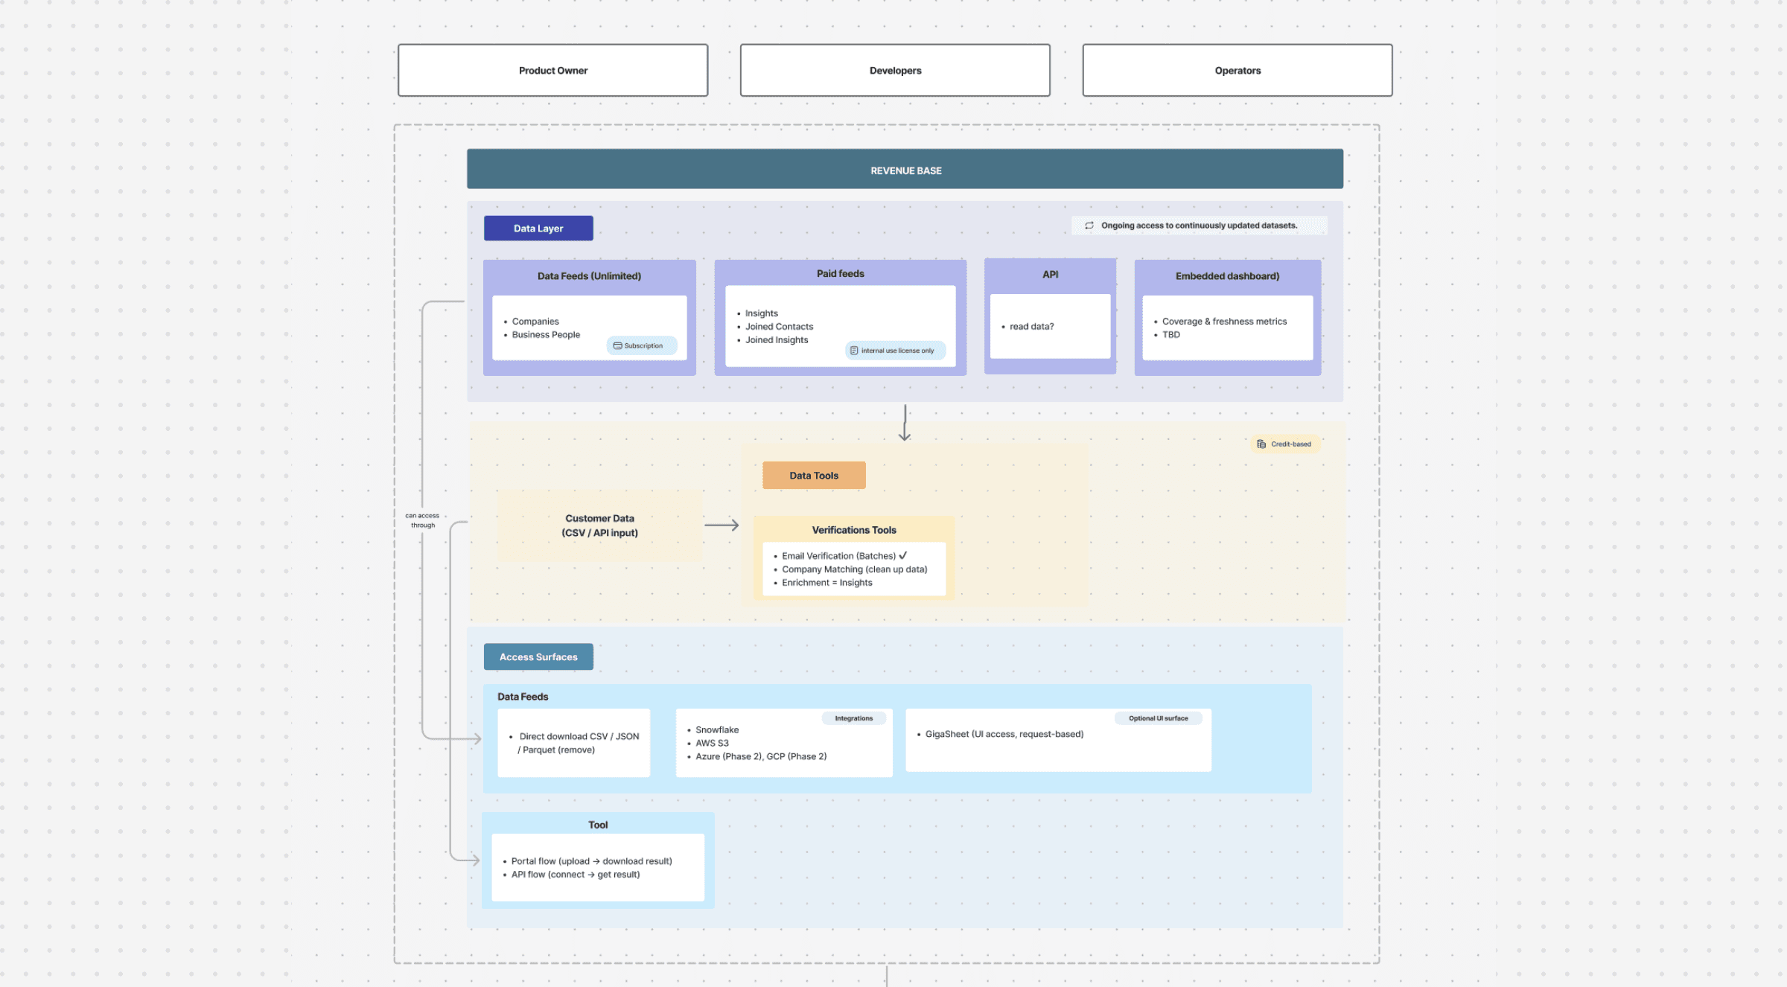Select the Access Surfaces label

(538, 657)
